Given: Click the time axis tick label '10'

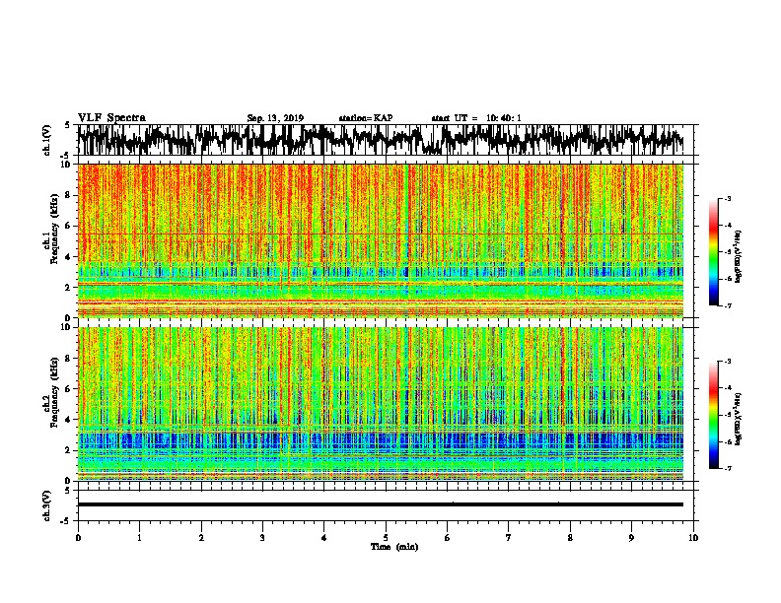Looking at the screenshot, I should pos(693,538).
